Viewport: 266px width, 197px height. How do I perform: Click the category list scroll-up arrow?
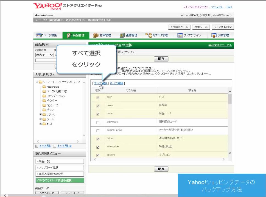coord(84,82)
